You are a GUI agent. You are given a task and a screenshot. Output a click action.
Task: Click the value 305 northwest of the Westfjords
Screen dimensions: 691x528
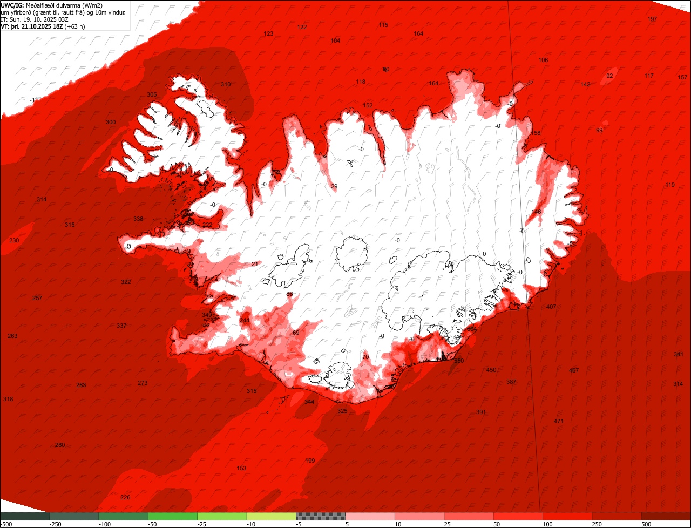(x=152, y=94)
